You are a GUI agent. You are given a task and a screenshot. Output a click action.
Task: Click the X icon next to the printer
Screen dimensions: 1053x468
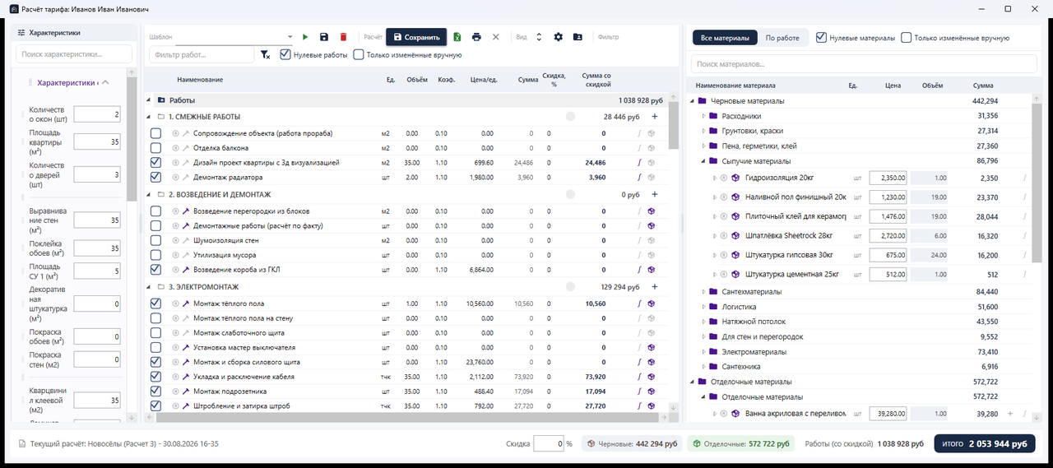(495, 37)
